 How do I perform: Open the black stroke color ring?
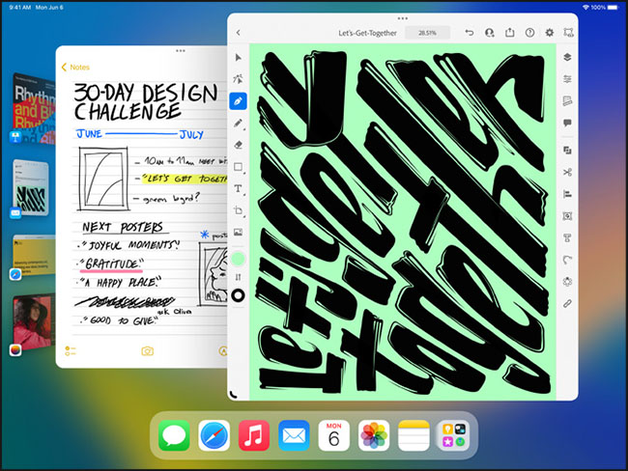coord(238,295)
